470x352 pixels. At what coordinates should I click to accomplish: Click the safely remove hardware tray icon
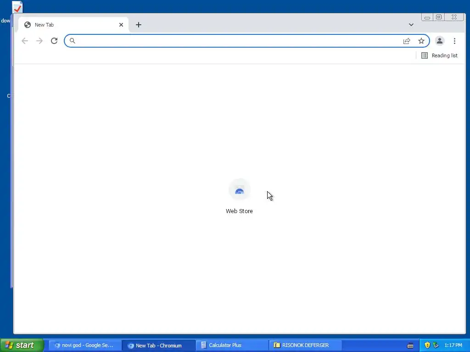[436, 345]
